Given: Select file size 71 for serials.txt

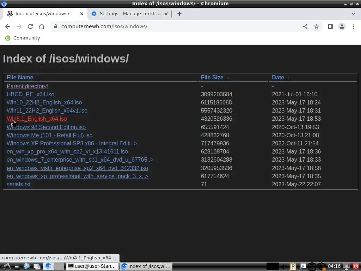Looking at the screenshot, I should click(x=204, y=184).
